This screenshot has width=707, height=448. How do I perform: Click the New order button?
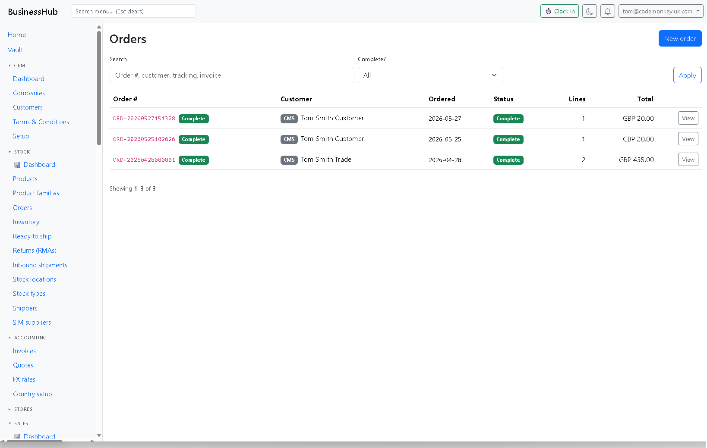[x=680, y=38]
